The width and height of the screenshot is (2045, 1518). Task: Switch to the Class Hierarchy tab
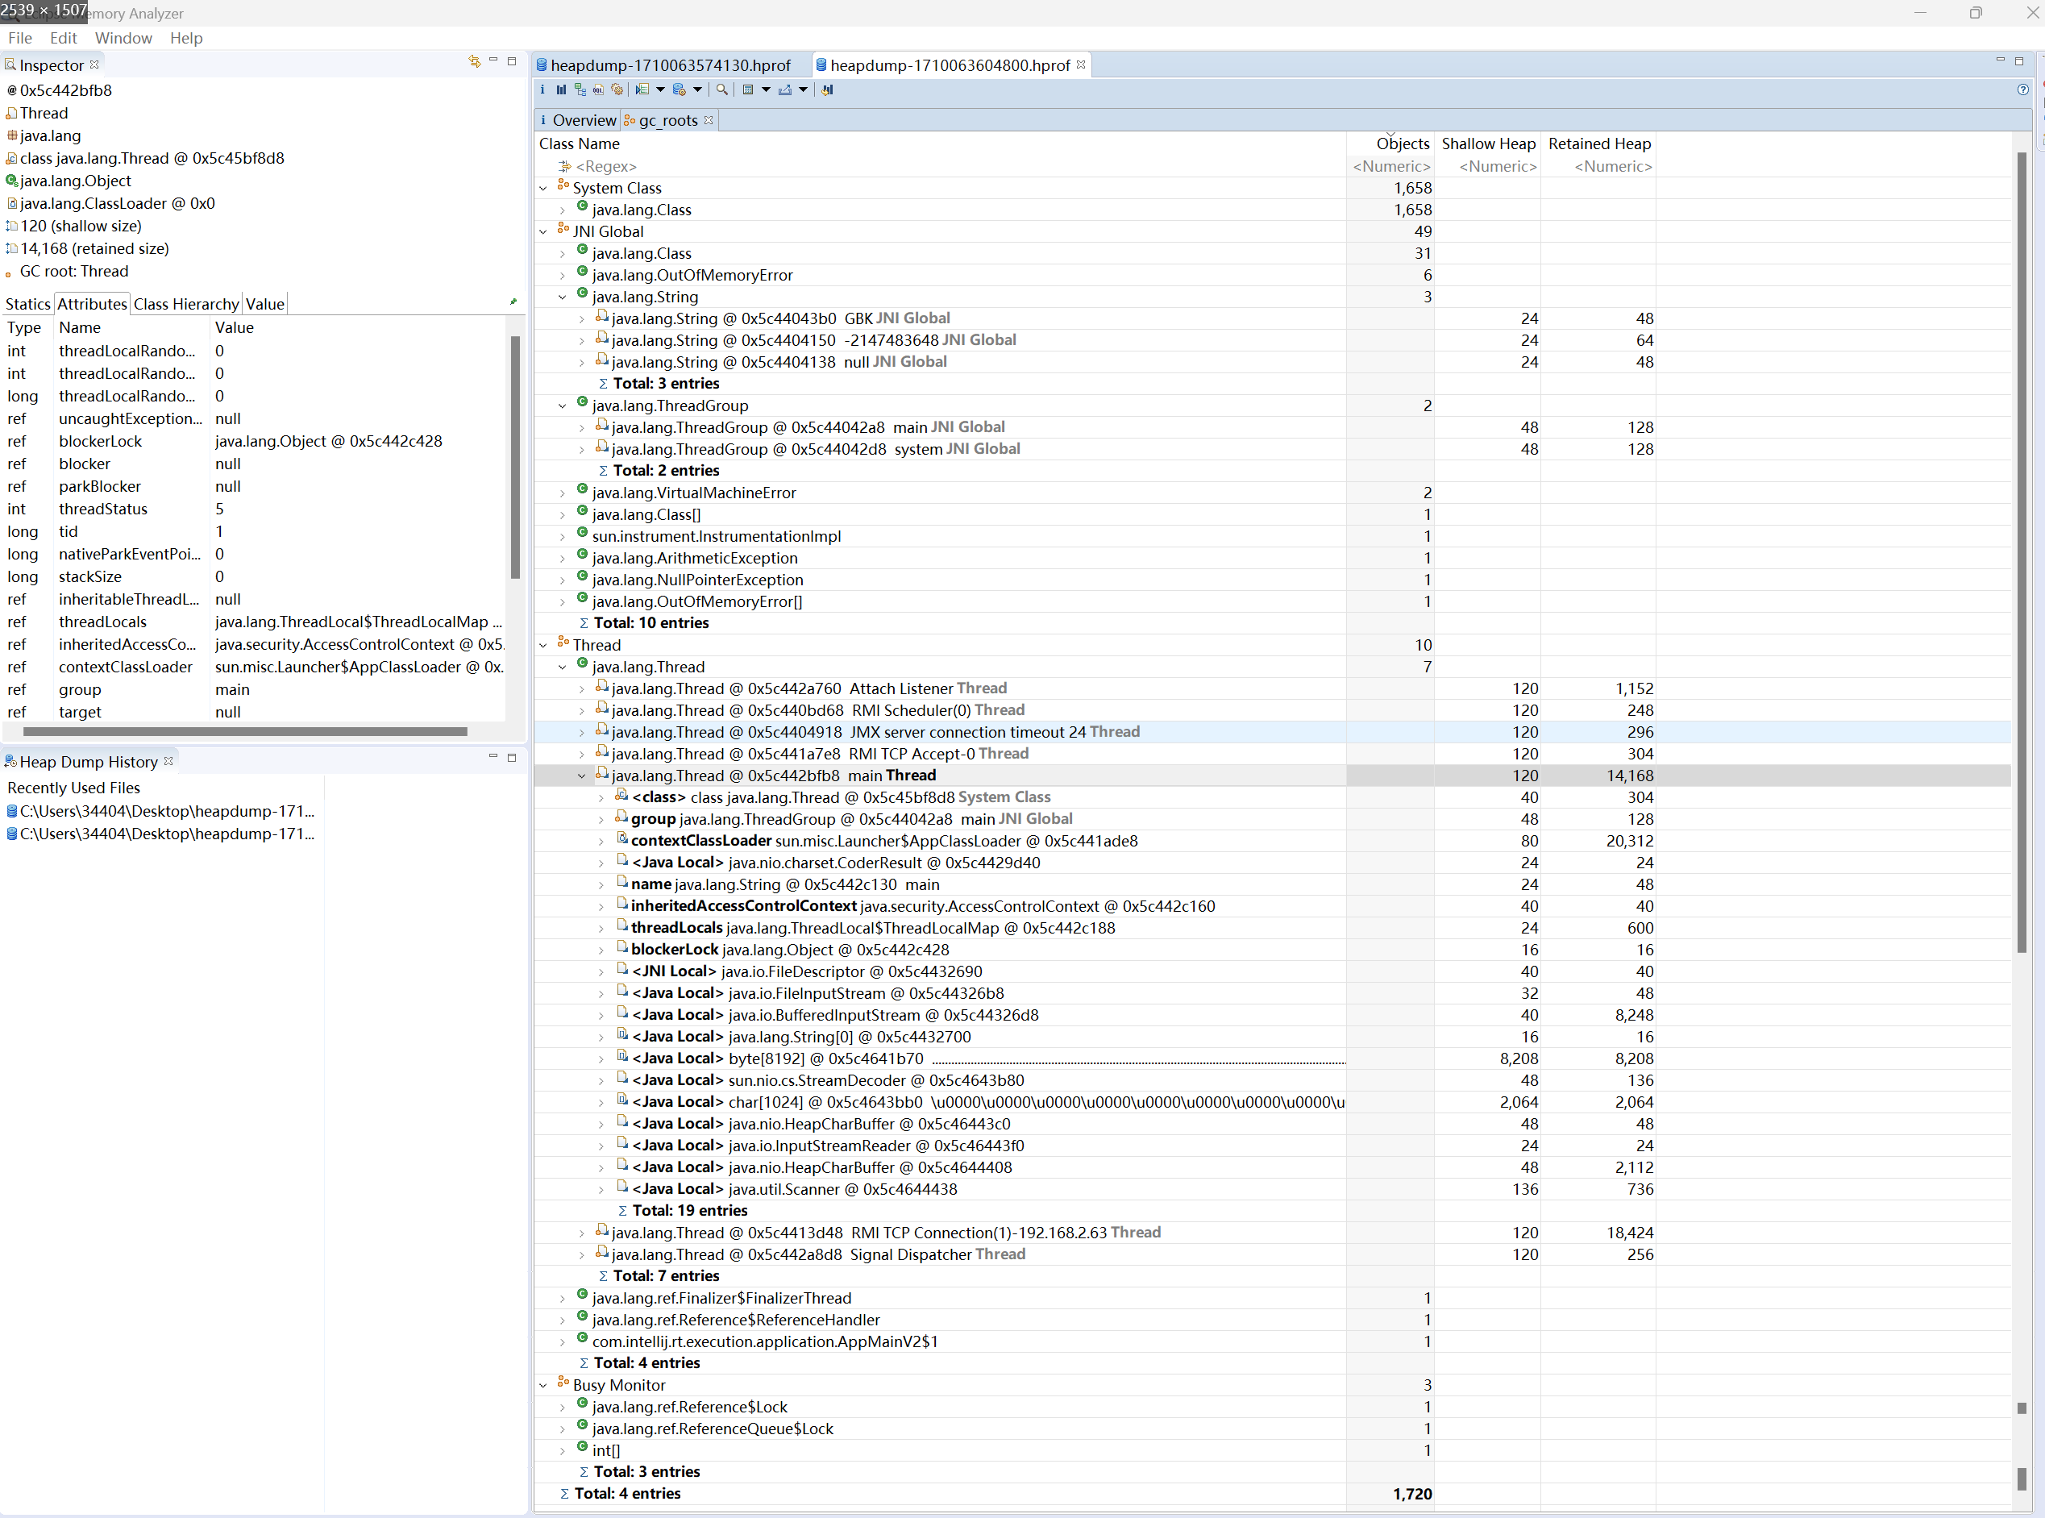point(185,304)
